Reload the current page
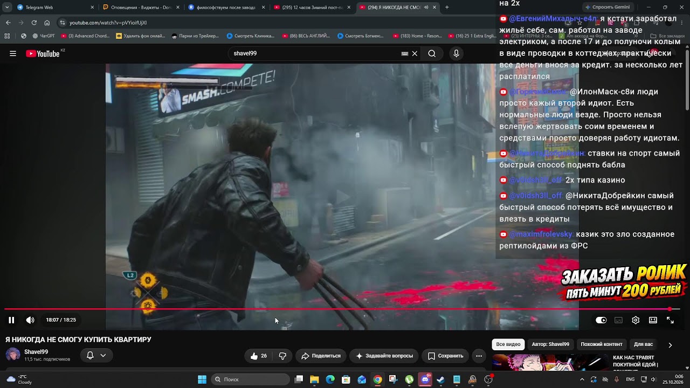This screenshot has height=388, width=690. [x=34, y=23]
